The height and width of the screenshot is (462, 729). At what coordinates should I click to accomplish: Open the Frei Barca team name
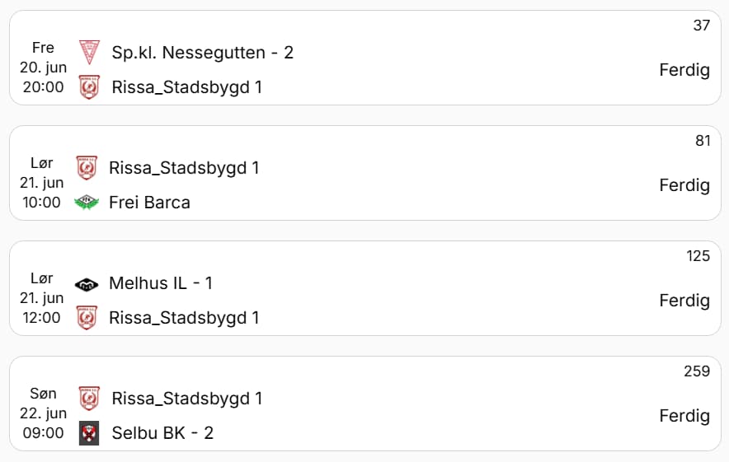pyautogui.click(x=149, y=202)
